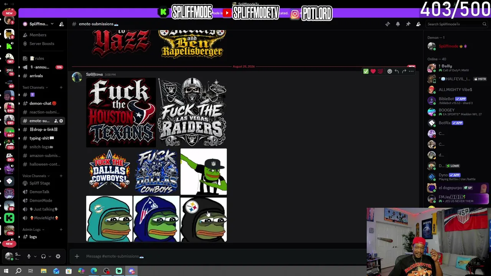Viewport: 491px width, 276px height.
Task: Open BibleBot's profile in member list
Action: click(x=456, y=100)
